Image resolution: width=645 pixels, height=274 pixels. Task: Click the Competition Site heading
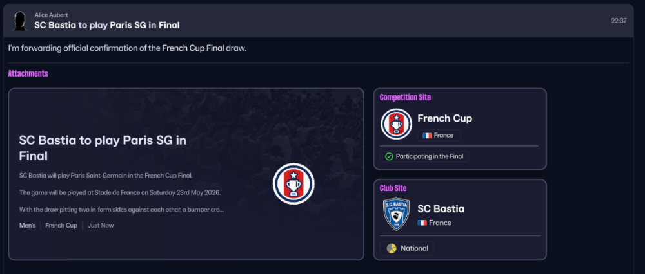pos(405,97)
